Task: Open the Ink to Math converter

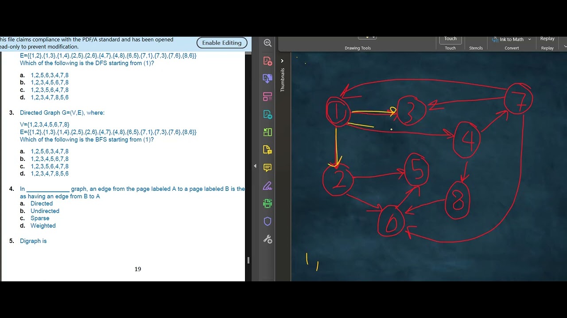Action: [x=508, y=39]
